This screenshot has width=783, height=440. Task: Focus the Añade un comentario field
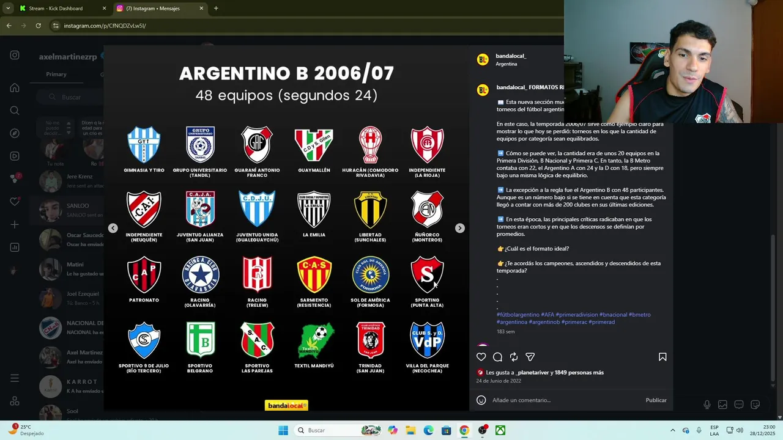coord(566,400)
